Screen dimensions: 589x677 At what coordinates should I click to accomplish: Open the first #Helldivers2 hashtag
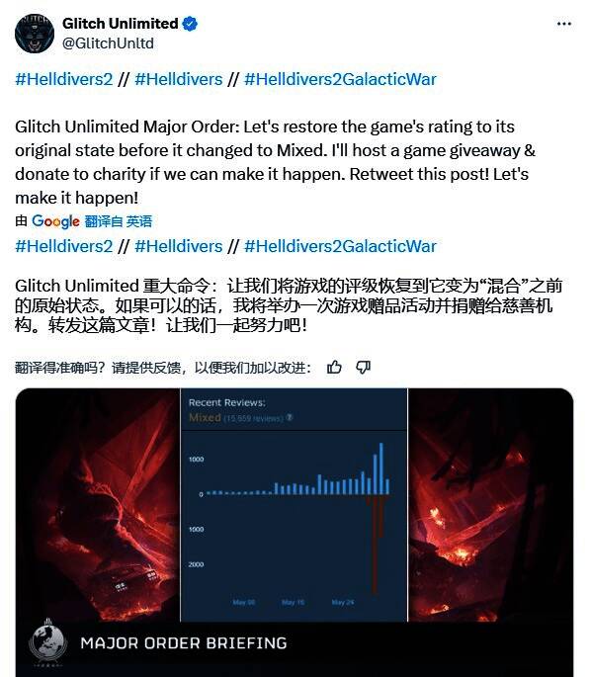click(x=64, y=79)
